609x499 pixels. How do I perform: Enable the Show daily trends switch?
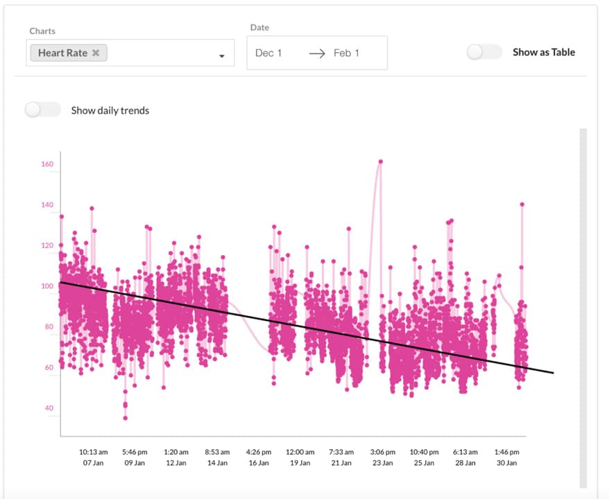coord(43,110)
